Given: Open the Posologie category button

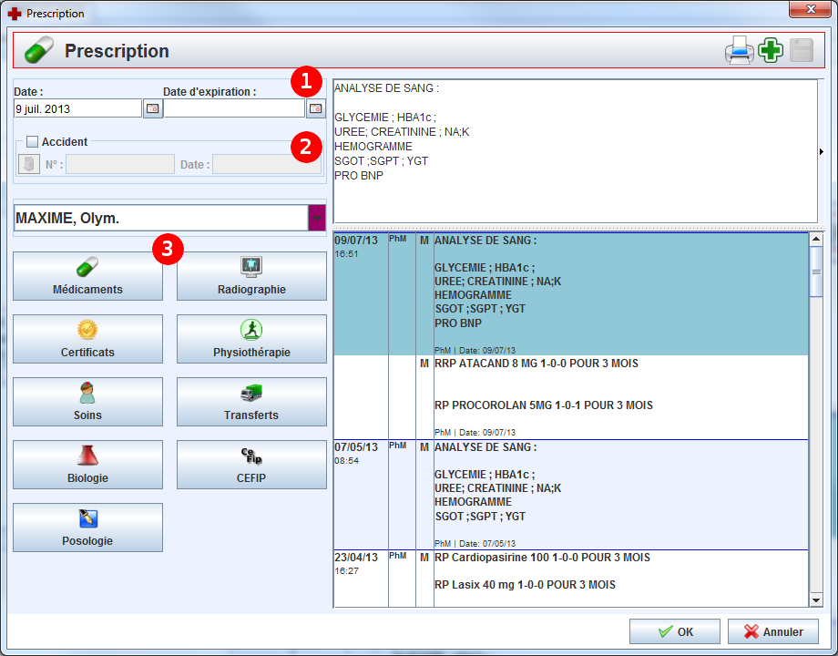Looking at the screenshot, I should (x=88, y=528).
